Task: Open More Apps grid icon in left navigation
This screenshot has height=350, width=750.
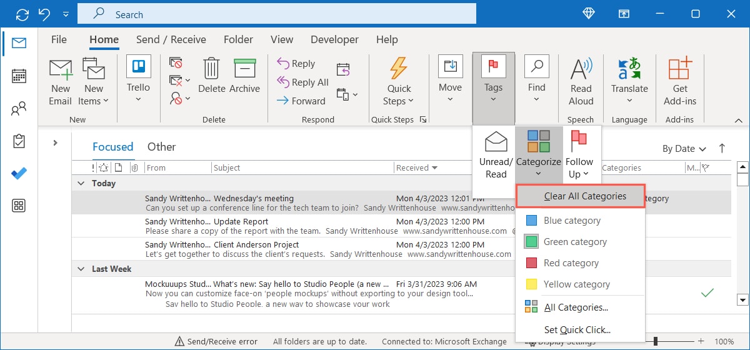Action: pos(19,206)
